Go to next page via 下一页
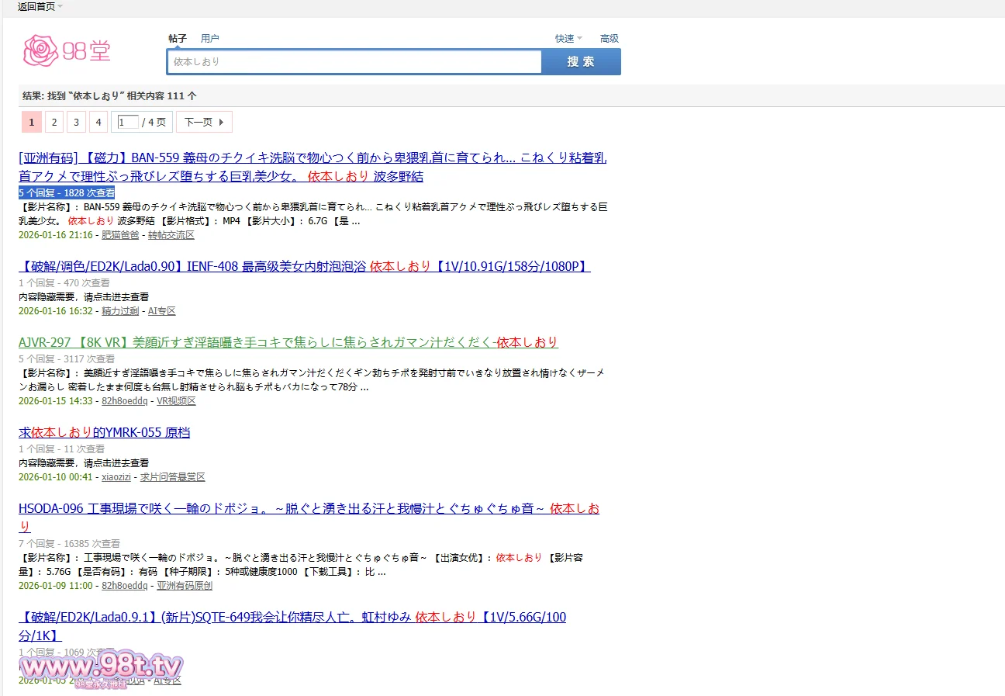Screen dimensions: 1005x696 203,123
